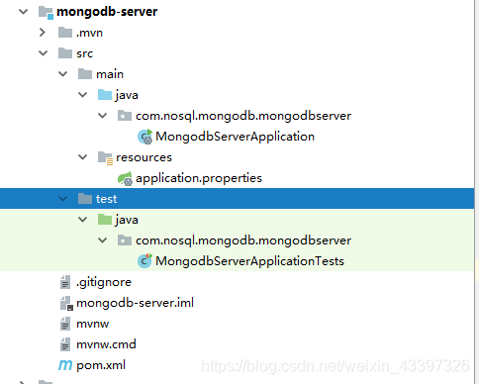Select the package name under main java
Image resolution: width=479 pixels, height=384 pixels.
[243, 116]
